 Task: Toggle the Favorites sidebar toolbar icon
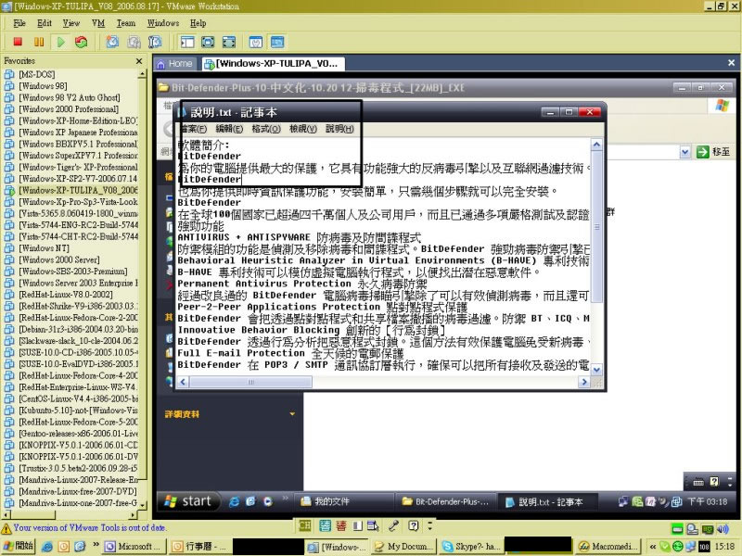tap(187, 42)
